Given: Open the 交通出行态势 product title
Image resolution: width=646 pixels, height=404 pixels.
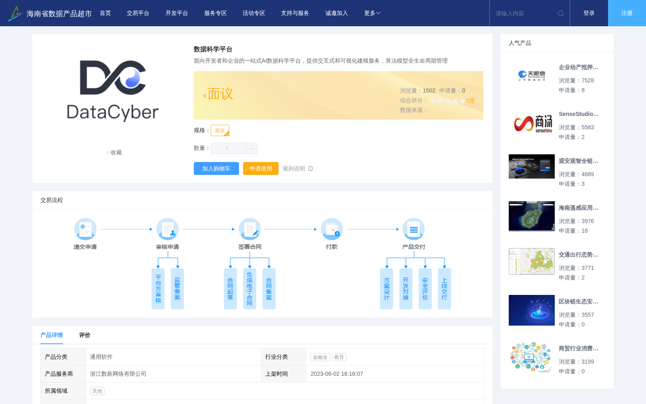Looking at the screenshot, I should [579, 255].
